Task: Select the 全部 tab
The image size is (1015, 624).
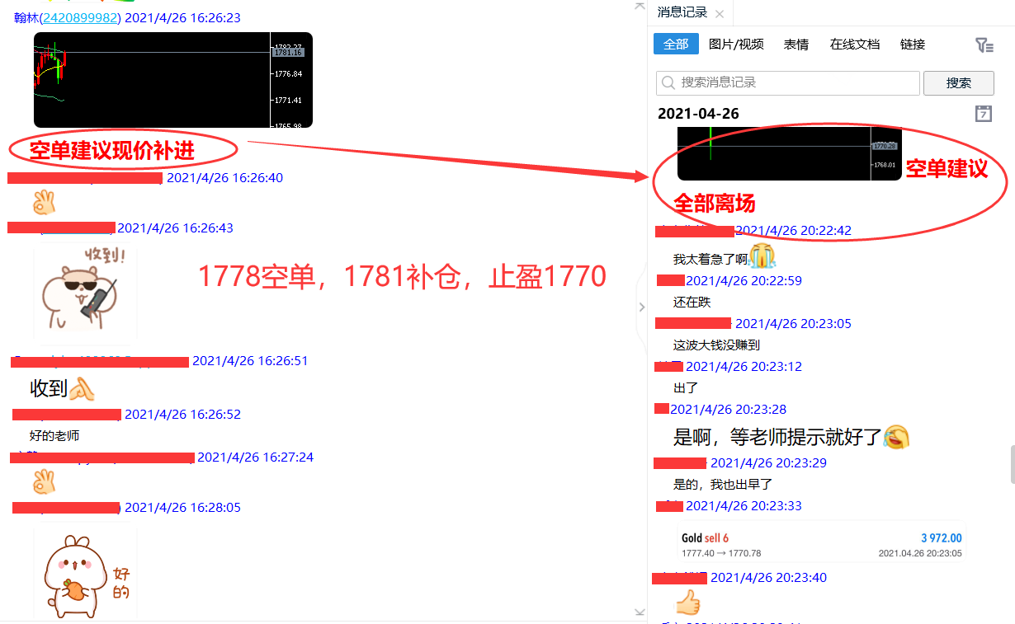Action: (676, 44)
